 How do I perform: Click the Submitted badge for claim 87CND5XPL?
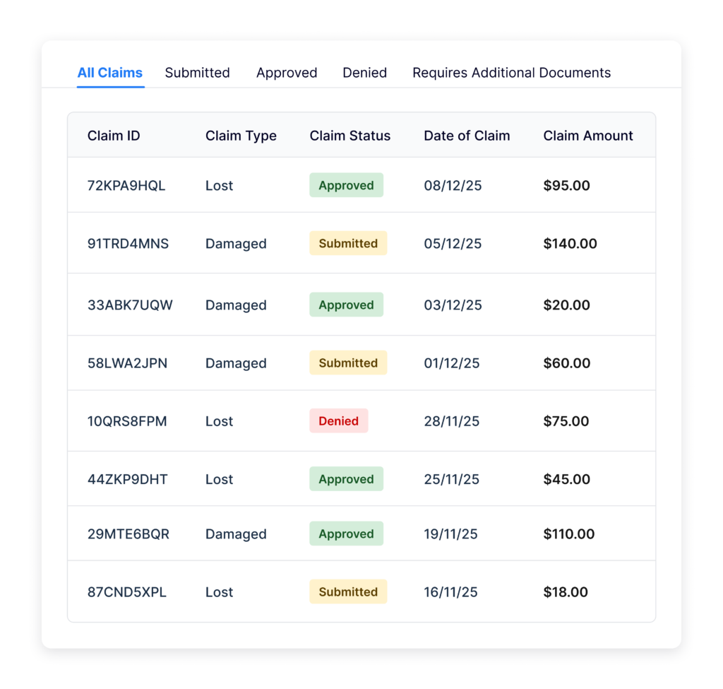[x=347, y=591]
